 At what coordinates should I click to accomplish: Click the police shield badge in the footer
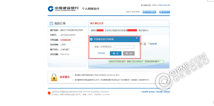pyautogui.click(x=49, y=93)
